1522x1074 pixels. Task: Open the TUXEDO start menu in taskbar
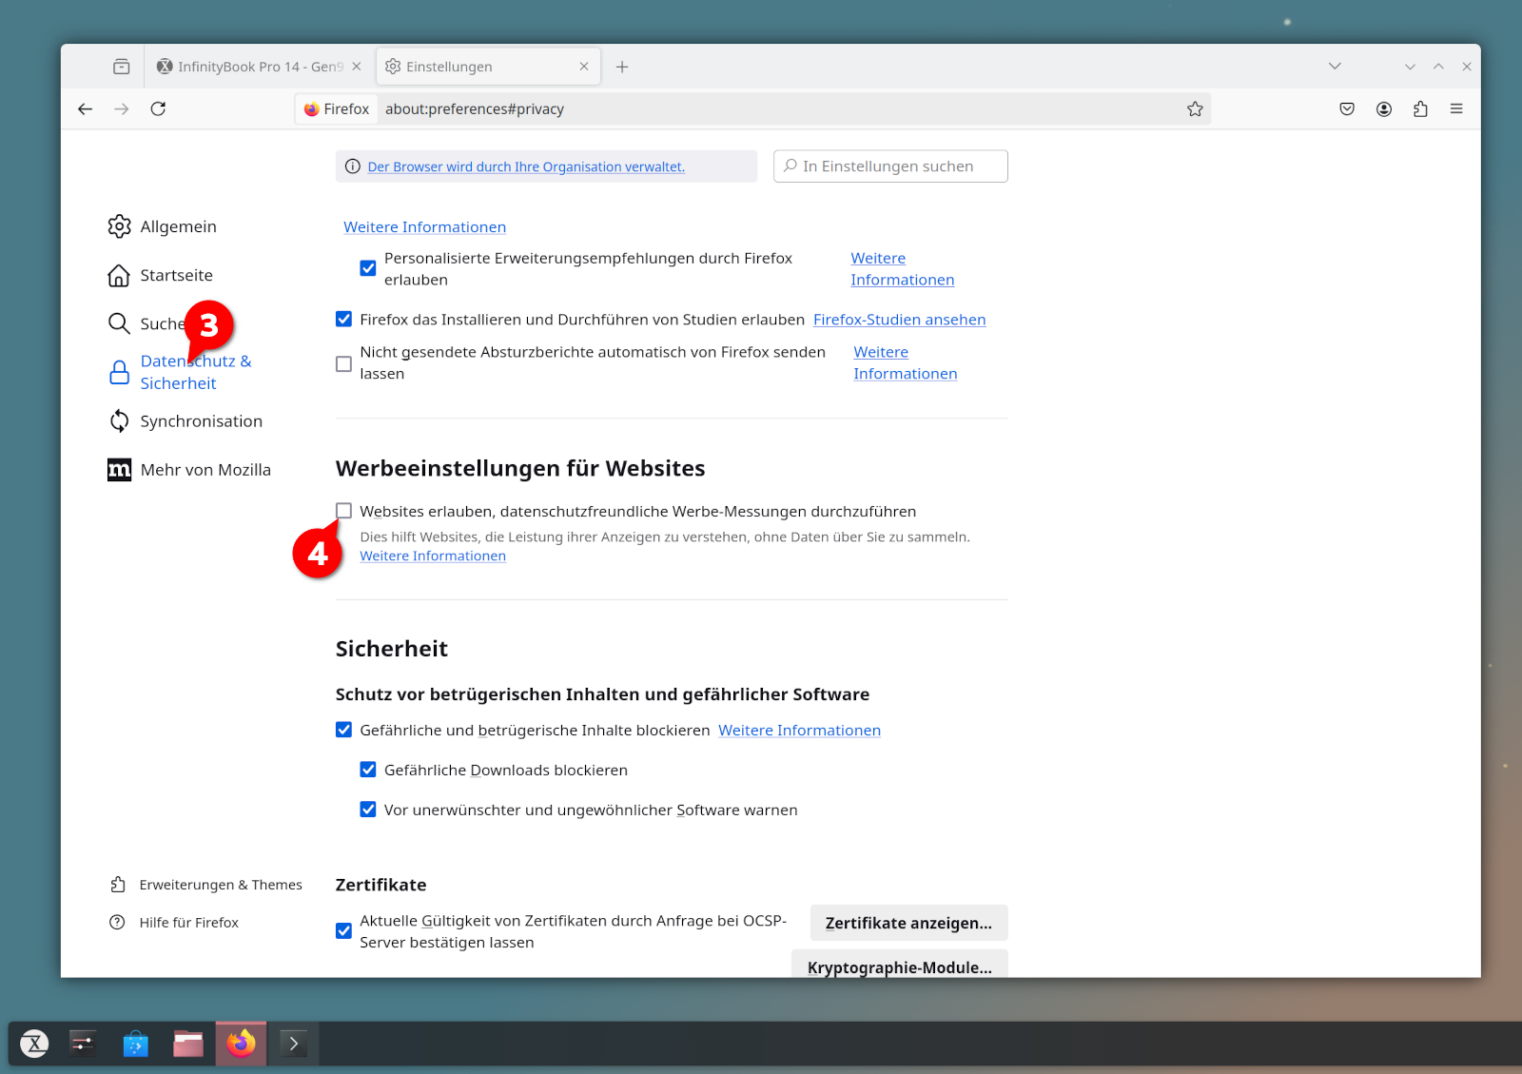[x=34, y=1044]
